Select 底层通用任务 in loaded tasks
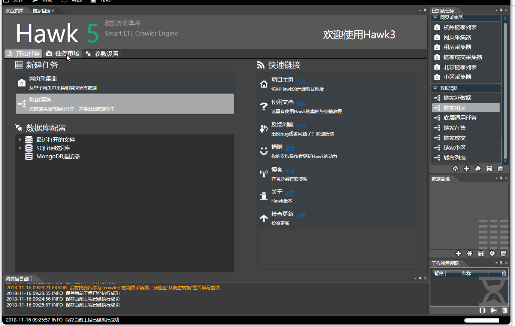 point(466,118)
